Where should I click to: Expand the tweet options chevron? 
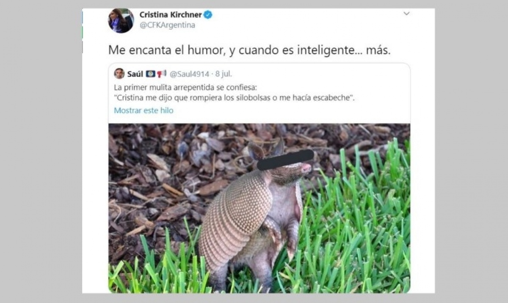(406, 14)
